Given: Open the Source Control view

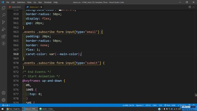Looking at the screenshot, I should pos(3,22).
